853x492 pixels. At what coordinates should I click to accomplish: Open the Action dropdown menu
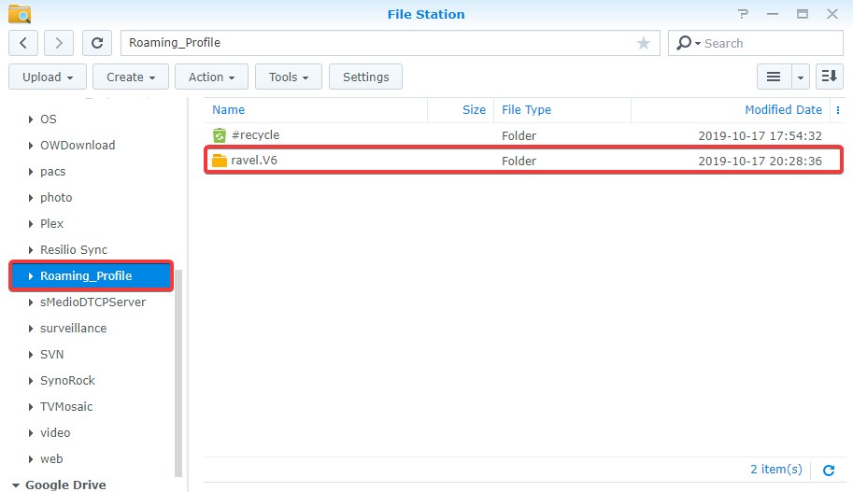[212, 77]
